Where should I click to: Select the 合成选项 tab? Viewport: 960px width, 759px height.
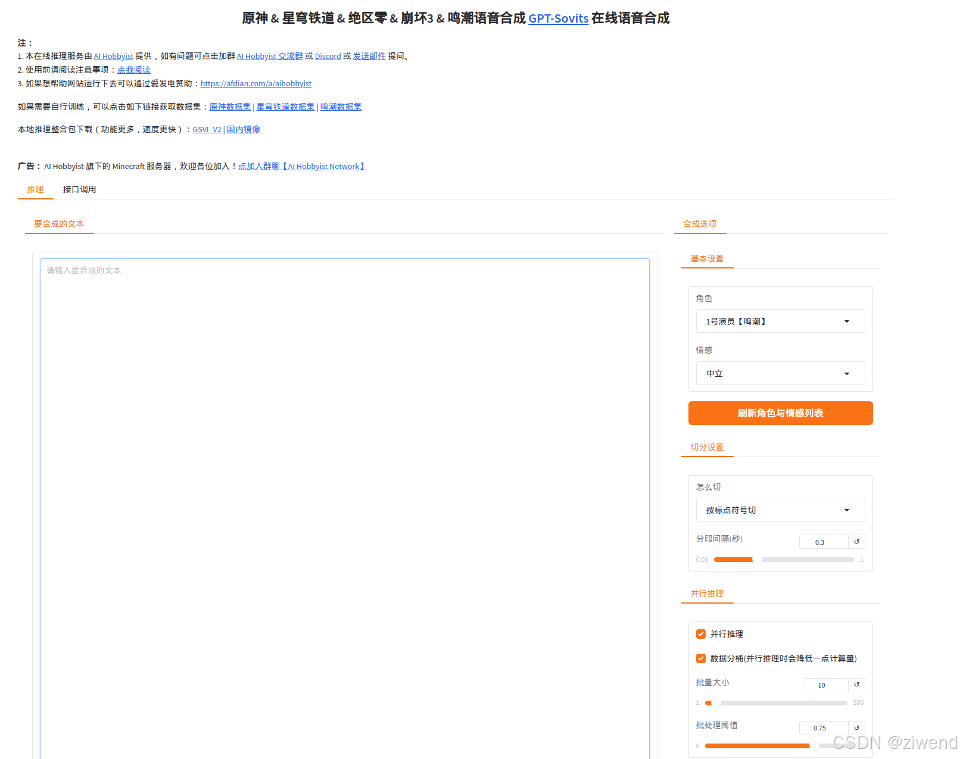(x=700, y=224)
